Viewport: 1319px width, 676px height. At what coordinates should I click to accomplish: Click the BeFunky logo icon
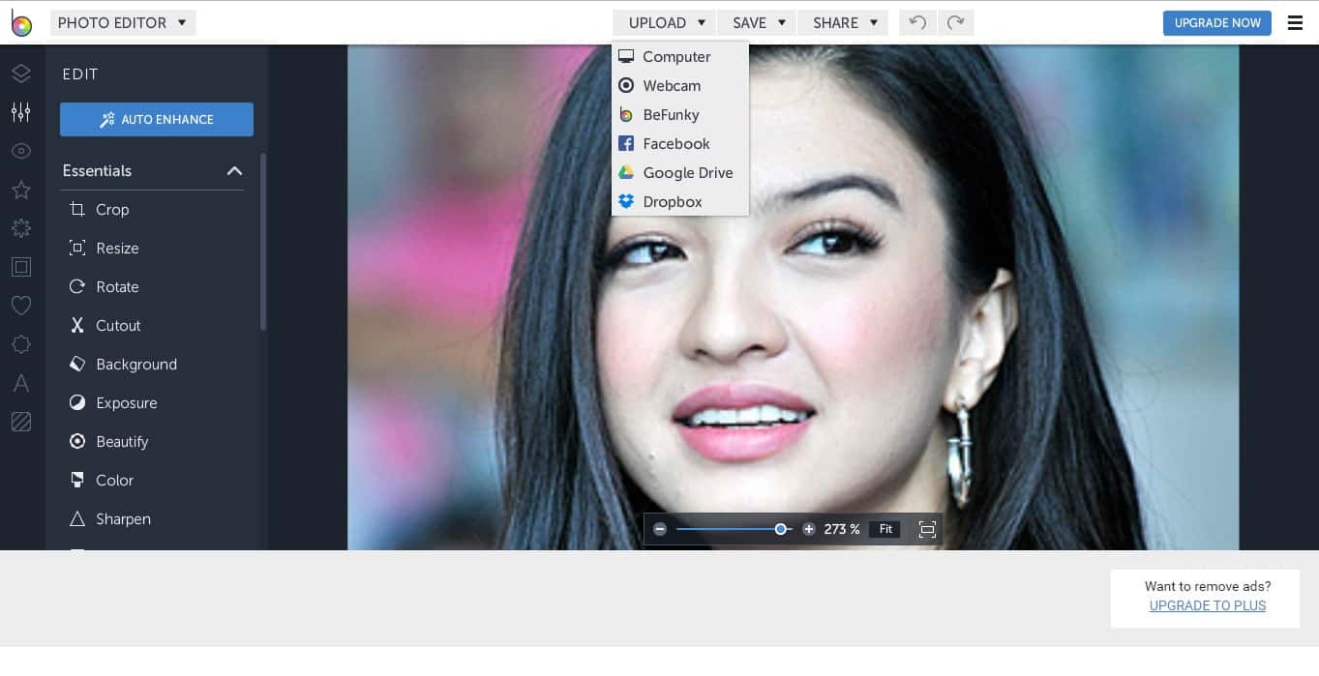pyautogui.click(x=21, y=22)
